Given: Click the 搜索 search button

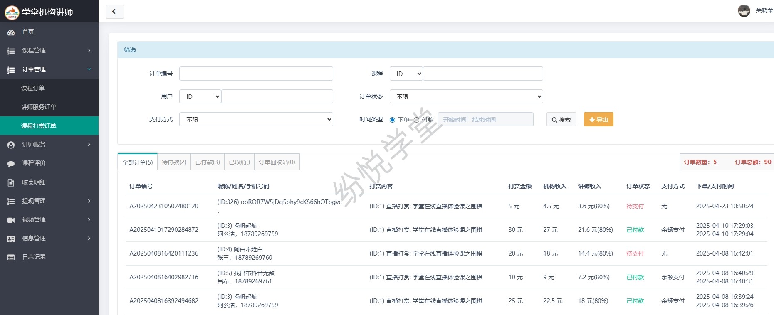Looking at the screenshot, I should [x=561, y=120].
